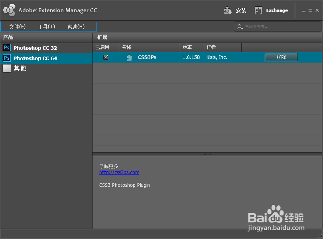Click the search magnifier icon
This screenshot has height=239, width=323.
coord(239,27)
